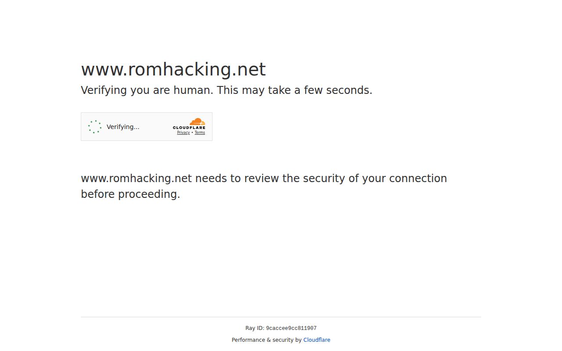Open the Privacy link
This screenshot has width=562, height=351.
183,133
